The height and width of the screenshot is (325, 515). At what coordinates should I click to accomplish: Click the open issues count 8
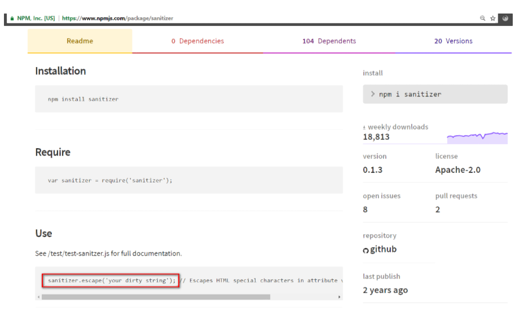365,210
